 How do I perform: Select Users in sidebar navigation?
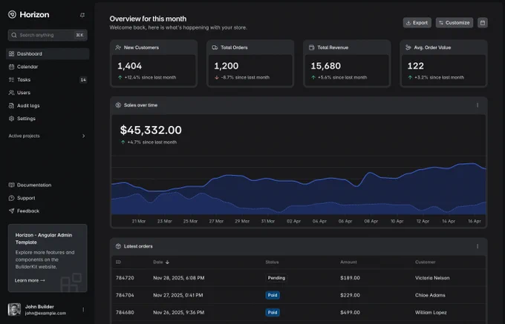pyautogui.click(x=48, y=93)
